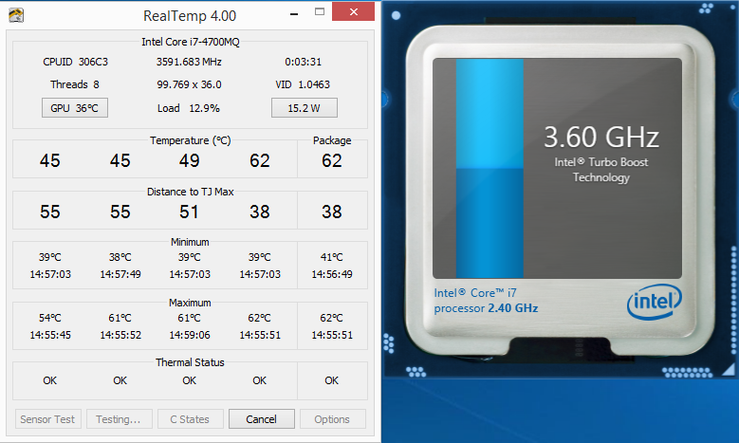739x443 pixels.
Task: Open the C States button
Action: 190,419
